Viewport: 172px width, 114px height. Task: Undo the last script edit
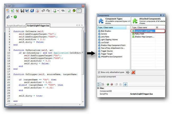[43, 11]
